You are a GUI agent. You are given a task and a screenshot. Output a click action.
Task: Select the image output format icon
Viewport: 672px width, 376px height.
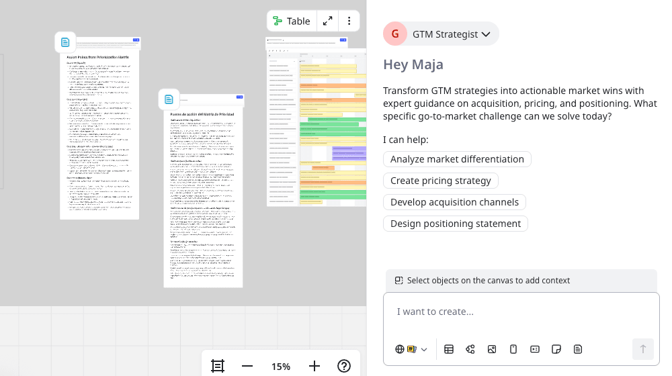[x=492, y=349]
